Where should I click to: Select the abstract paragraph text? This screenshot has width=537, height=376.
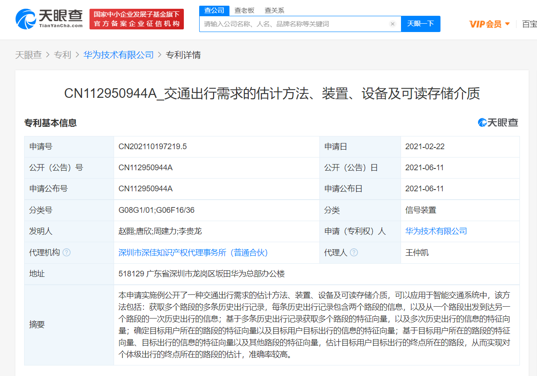(315, 325)
